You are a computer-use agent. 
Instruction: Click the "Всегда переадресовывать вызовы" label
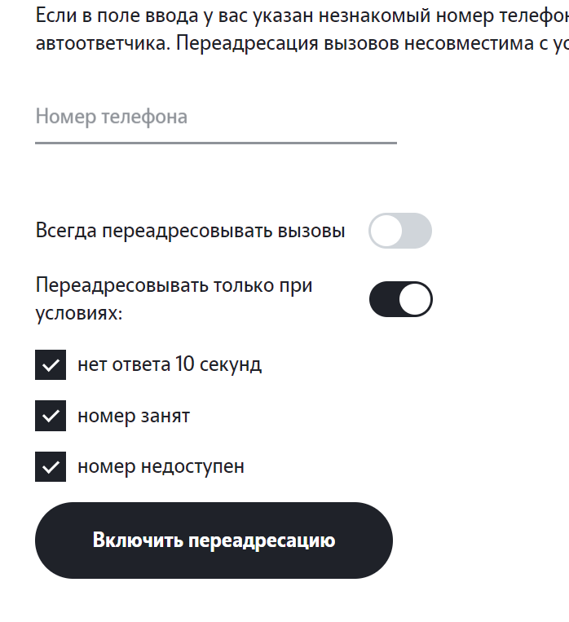click(x=190, y=231)
